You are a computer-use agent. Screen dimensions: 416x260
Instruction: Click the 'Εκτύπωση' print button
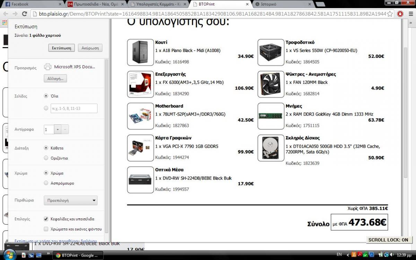pos(62,48)
